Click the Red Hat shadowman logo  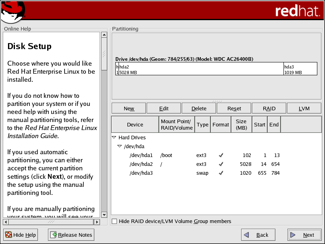[12, 12]
